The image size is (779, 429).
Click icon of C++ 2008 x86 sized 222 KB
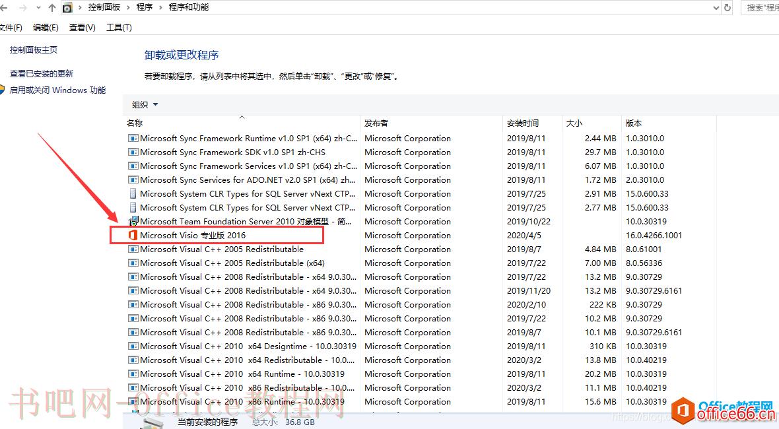(x=133, y=304)
